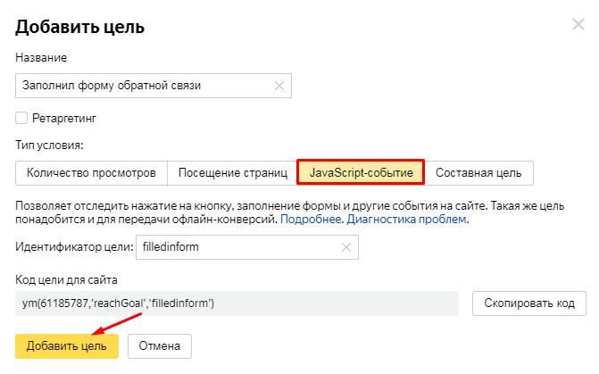Select the Посещение страниц tab
Screen dimensions: 599x374
[232, 172]
